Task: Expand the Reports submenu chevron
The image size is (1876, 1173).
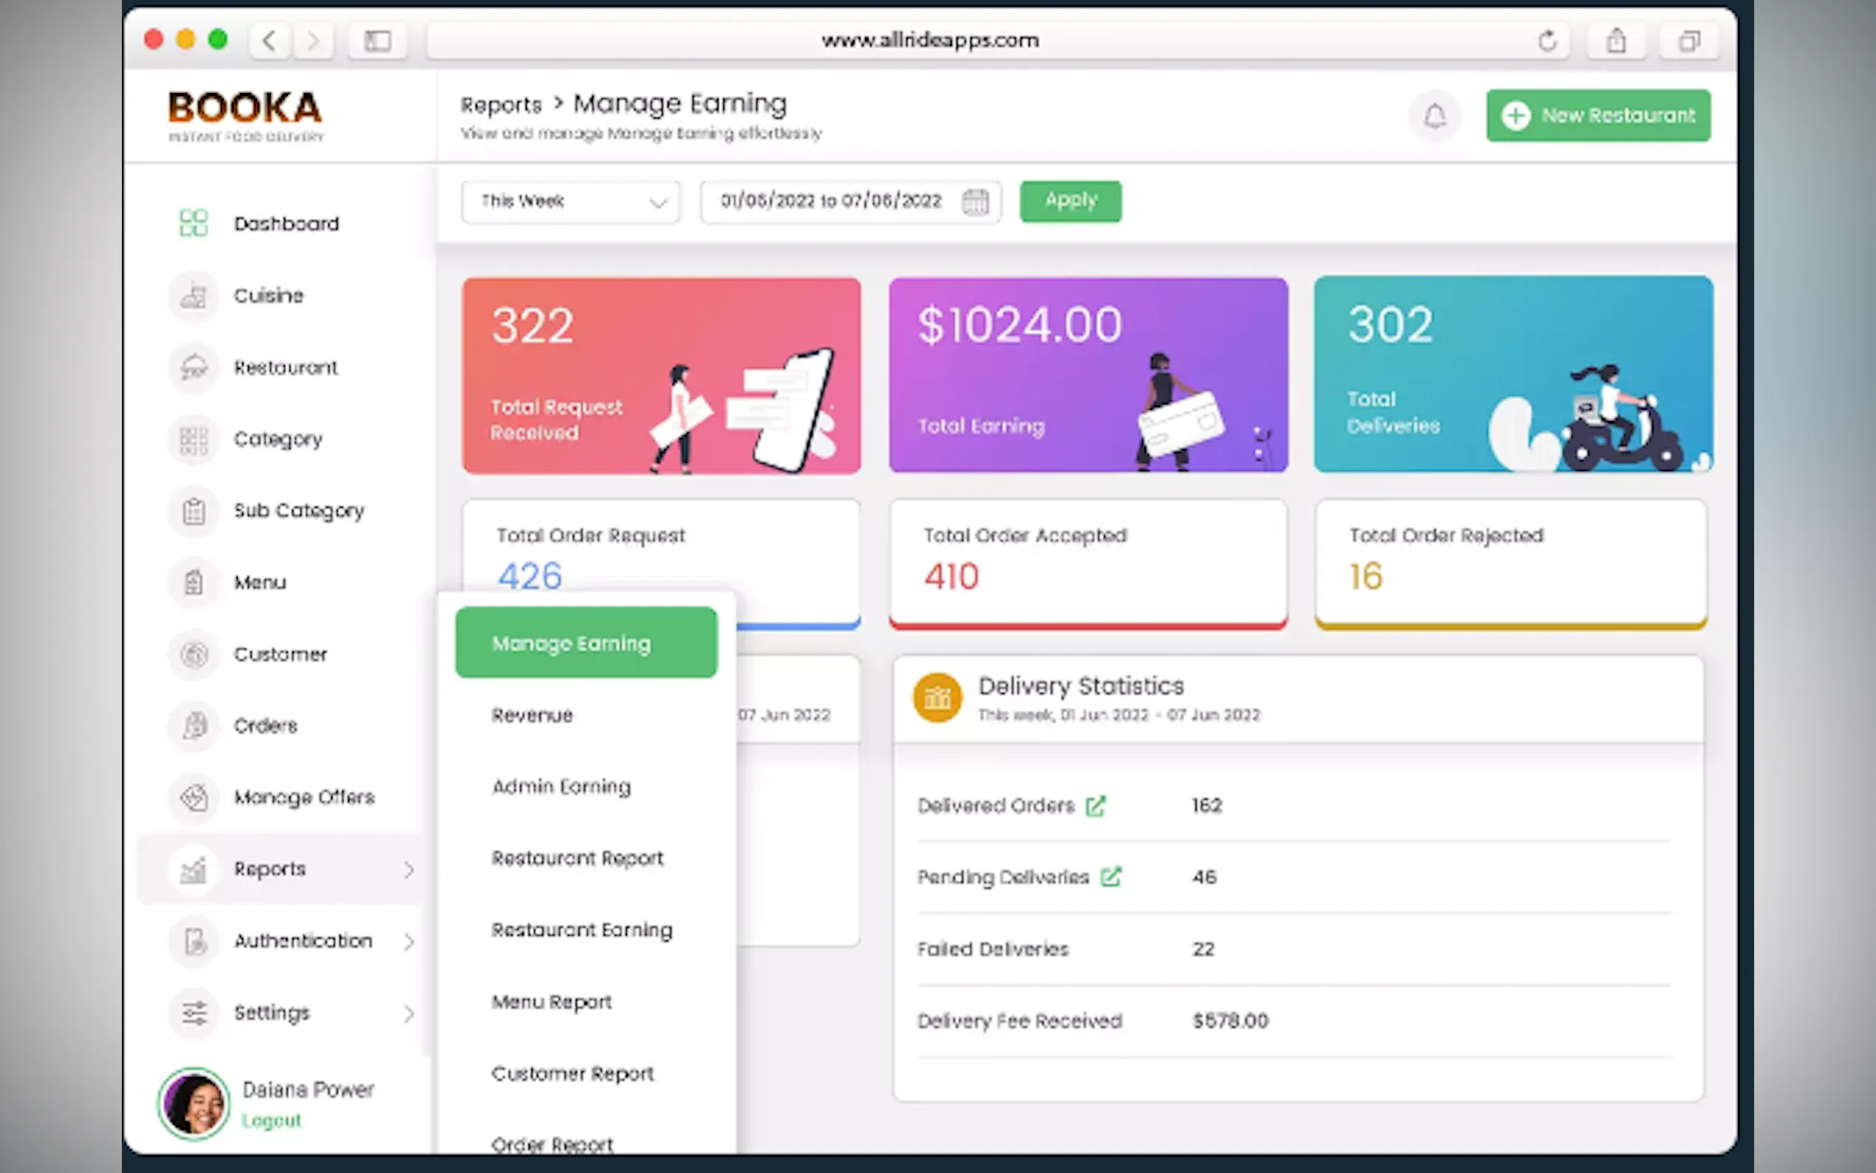Action: 408,870
